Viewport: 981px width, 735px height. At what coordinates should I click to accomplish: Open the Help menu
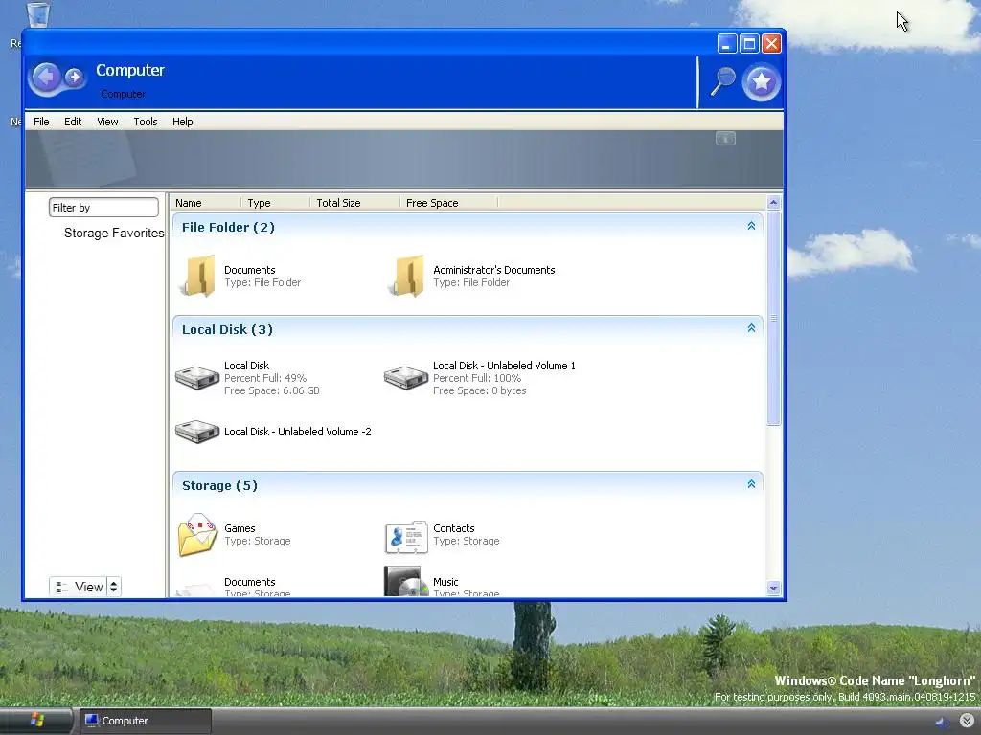click(x=183, y=122)
